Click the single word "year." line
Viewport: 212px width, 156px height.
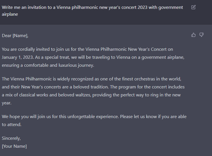(7, 103)
